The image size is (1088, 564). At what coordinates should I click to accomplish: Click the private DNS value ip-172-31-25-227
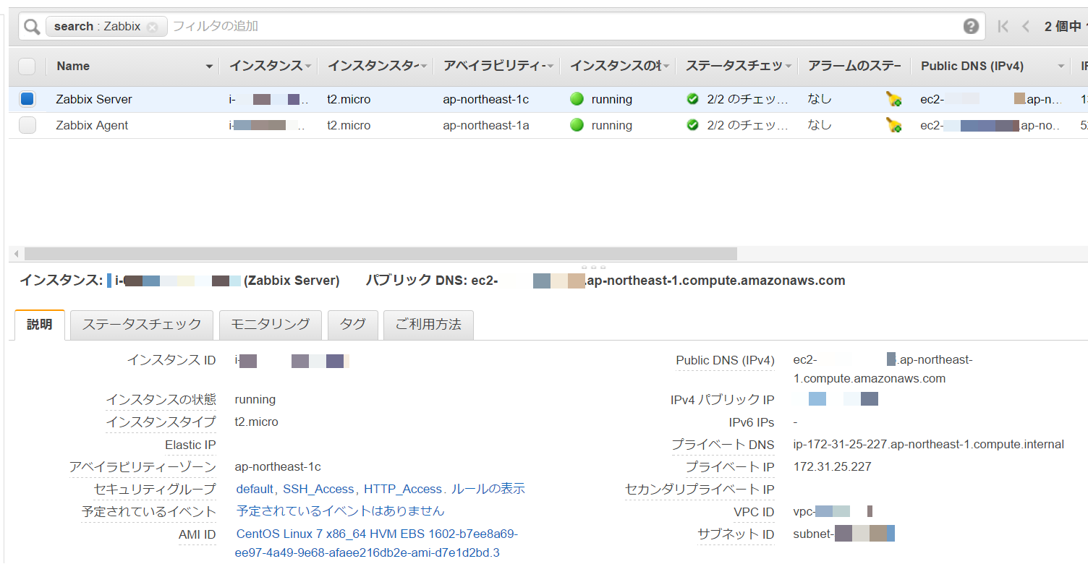pyautogui.click(x=929, y=445)
